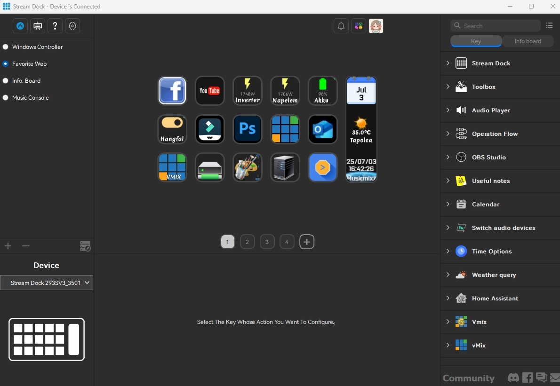Select the date and time key

(x=361, y=168)
